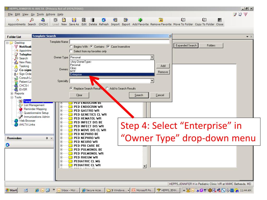Expand the PED GASTRO WR folder
267x200 pixels.
tap(61, 111)
